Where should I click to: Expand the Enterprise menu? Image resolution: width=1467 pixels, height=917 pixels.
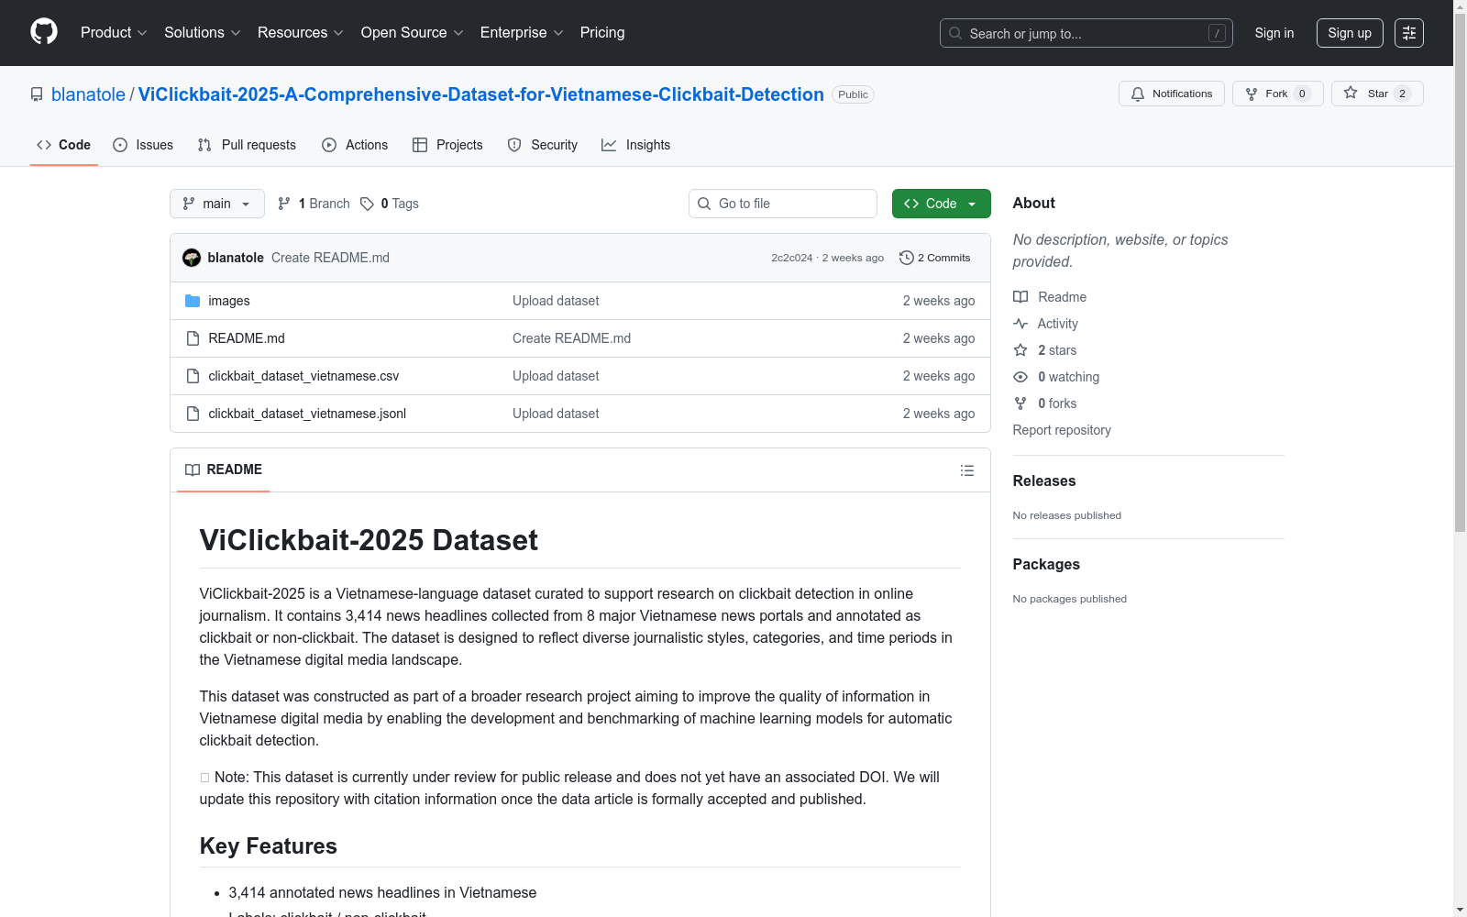tap(522, 33)
